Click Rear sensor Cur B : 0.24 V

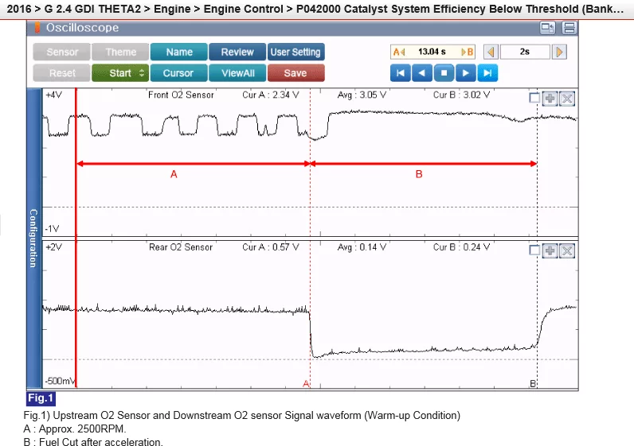461,247
